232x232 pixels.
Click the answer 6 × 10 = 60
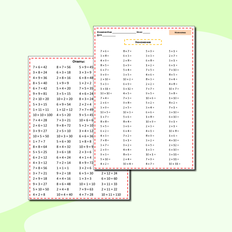tap(109, 178)
